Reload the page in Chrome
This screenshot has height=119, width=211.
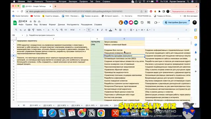coord(22,12)
